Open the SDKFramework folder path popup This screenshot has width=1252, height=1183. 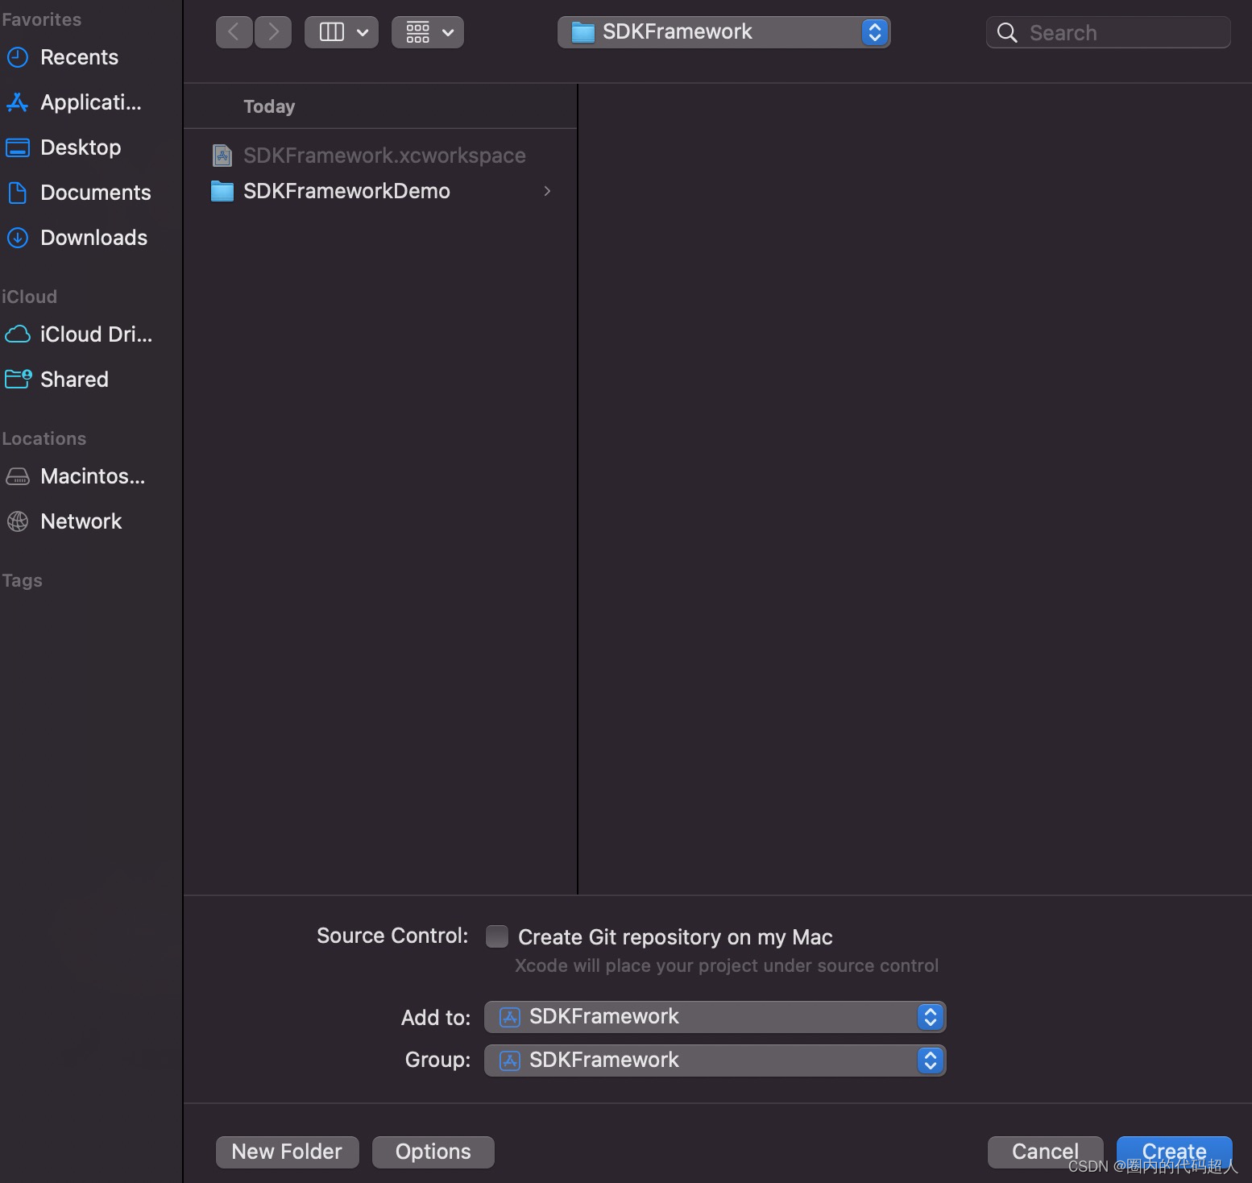[x=723, y=31]
